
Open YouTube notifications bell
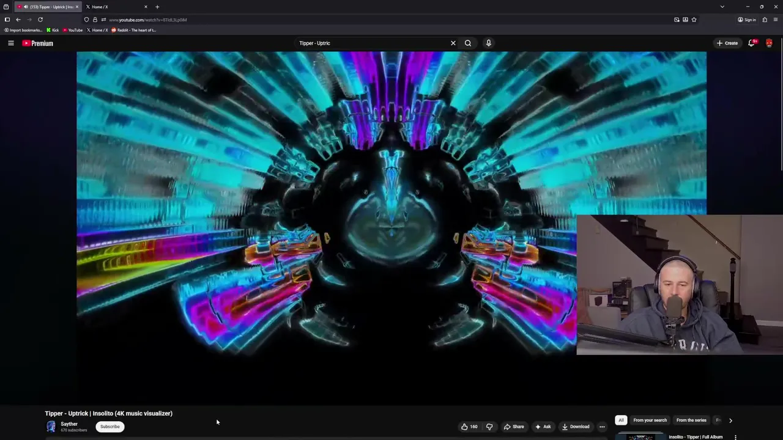pos(752,43)
